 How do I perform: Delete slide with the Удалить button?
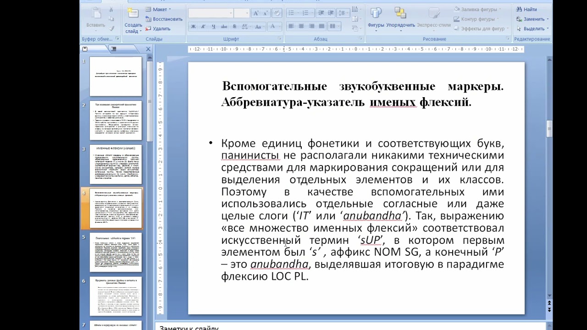tap(158, 28)
